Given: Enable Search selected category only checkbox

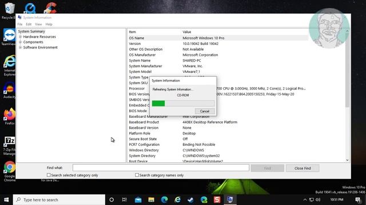Looking at the screenshot, I should coord(49,175).
